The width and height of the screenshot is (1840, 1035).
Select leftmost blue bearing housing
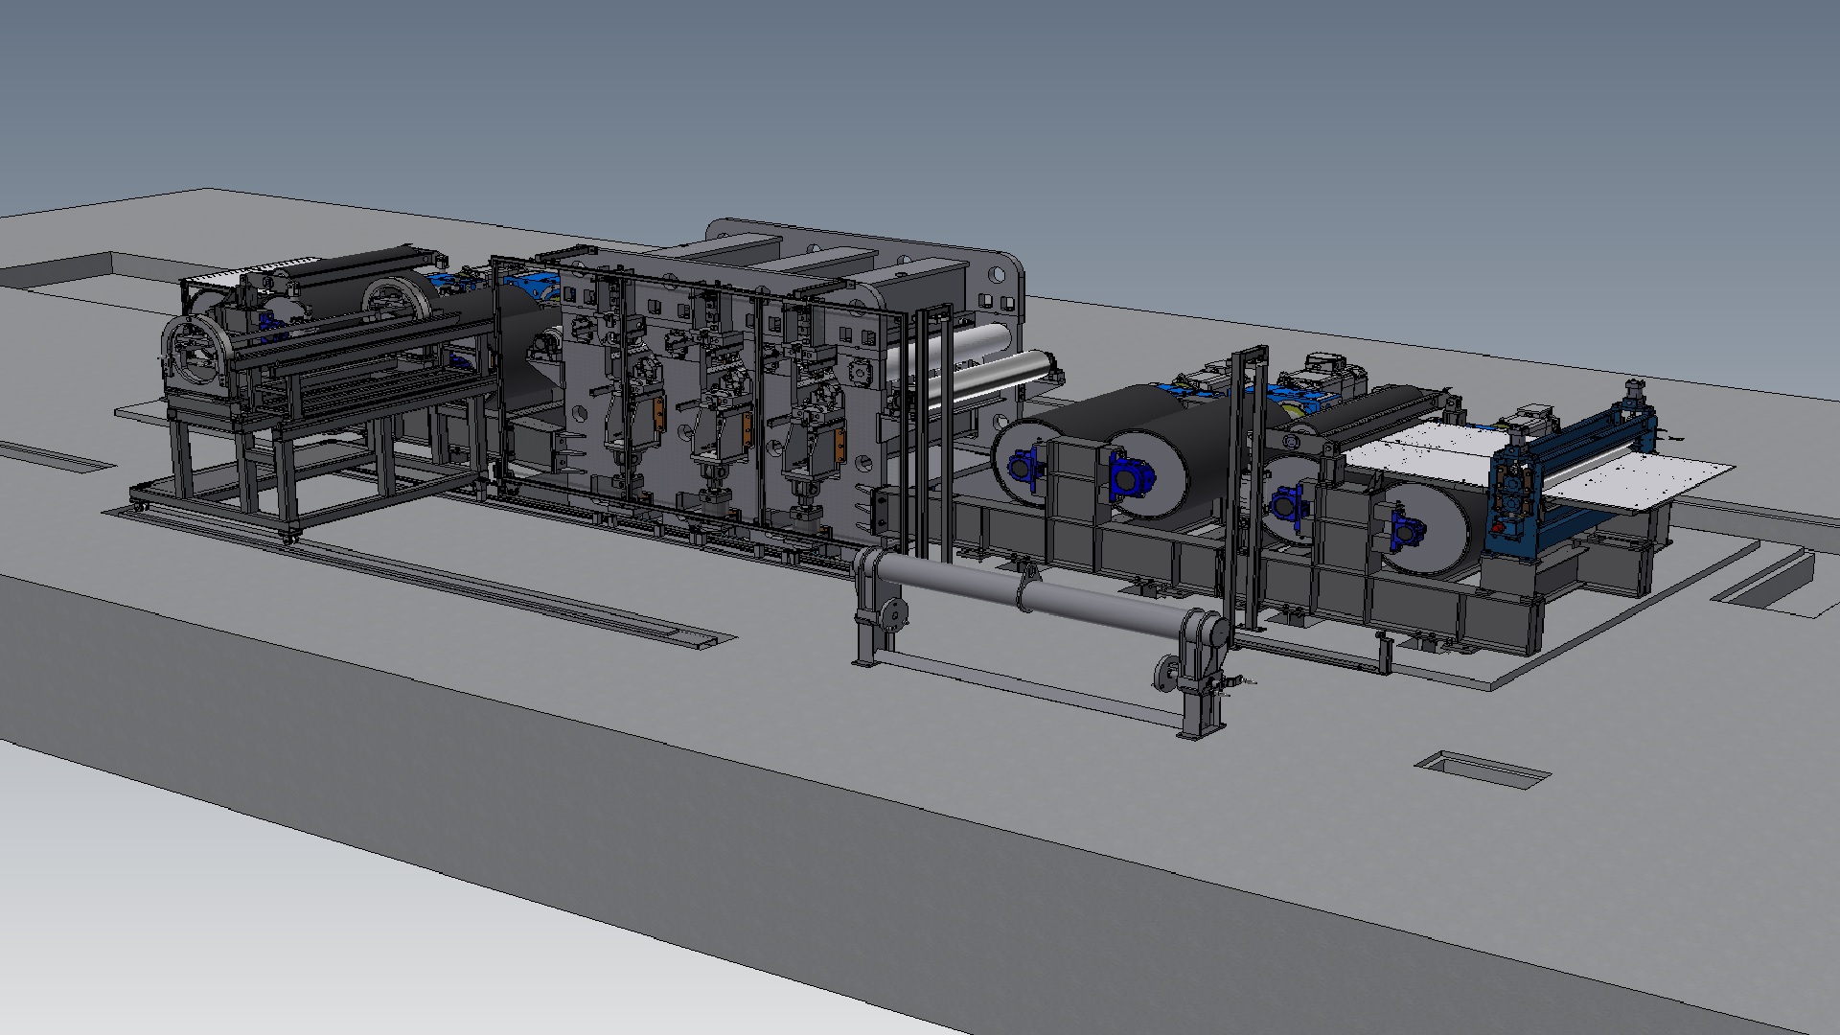[1022, 470]
